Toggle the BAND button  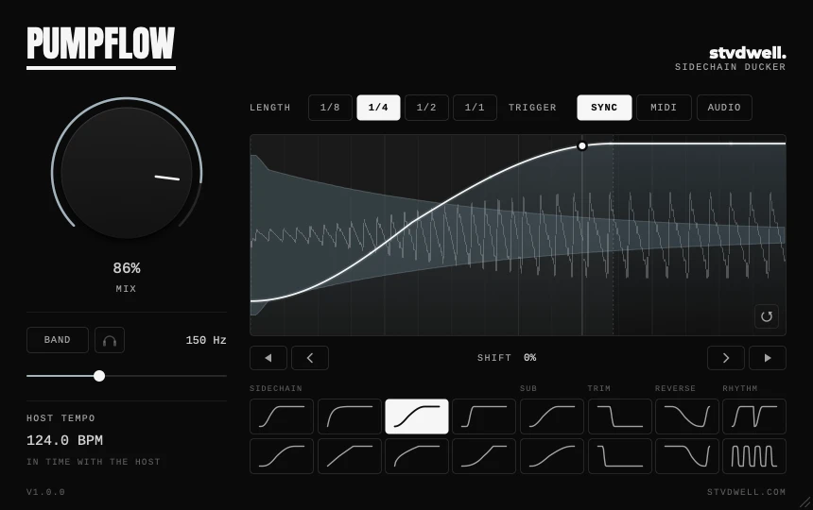click(x=58, y=340)
